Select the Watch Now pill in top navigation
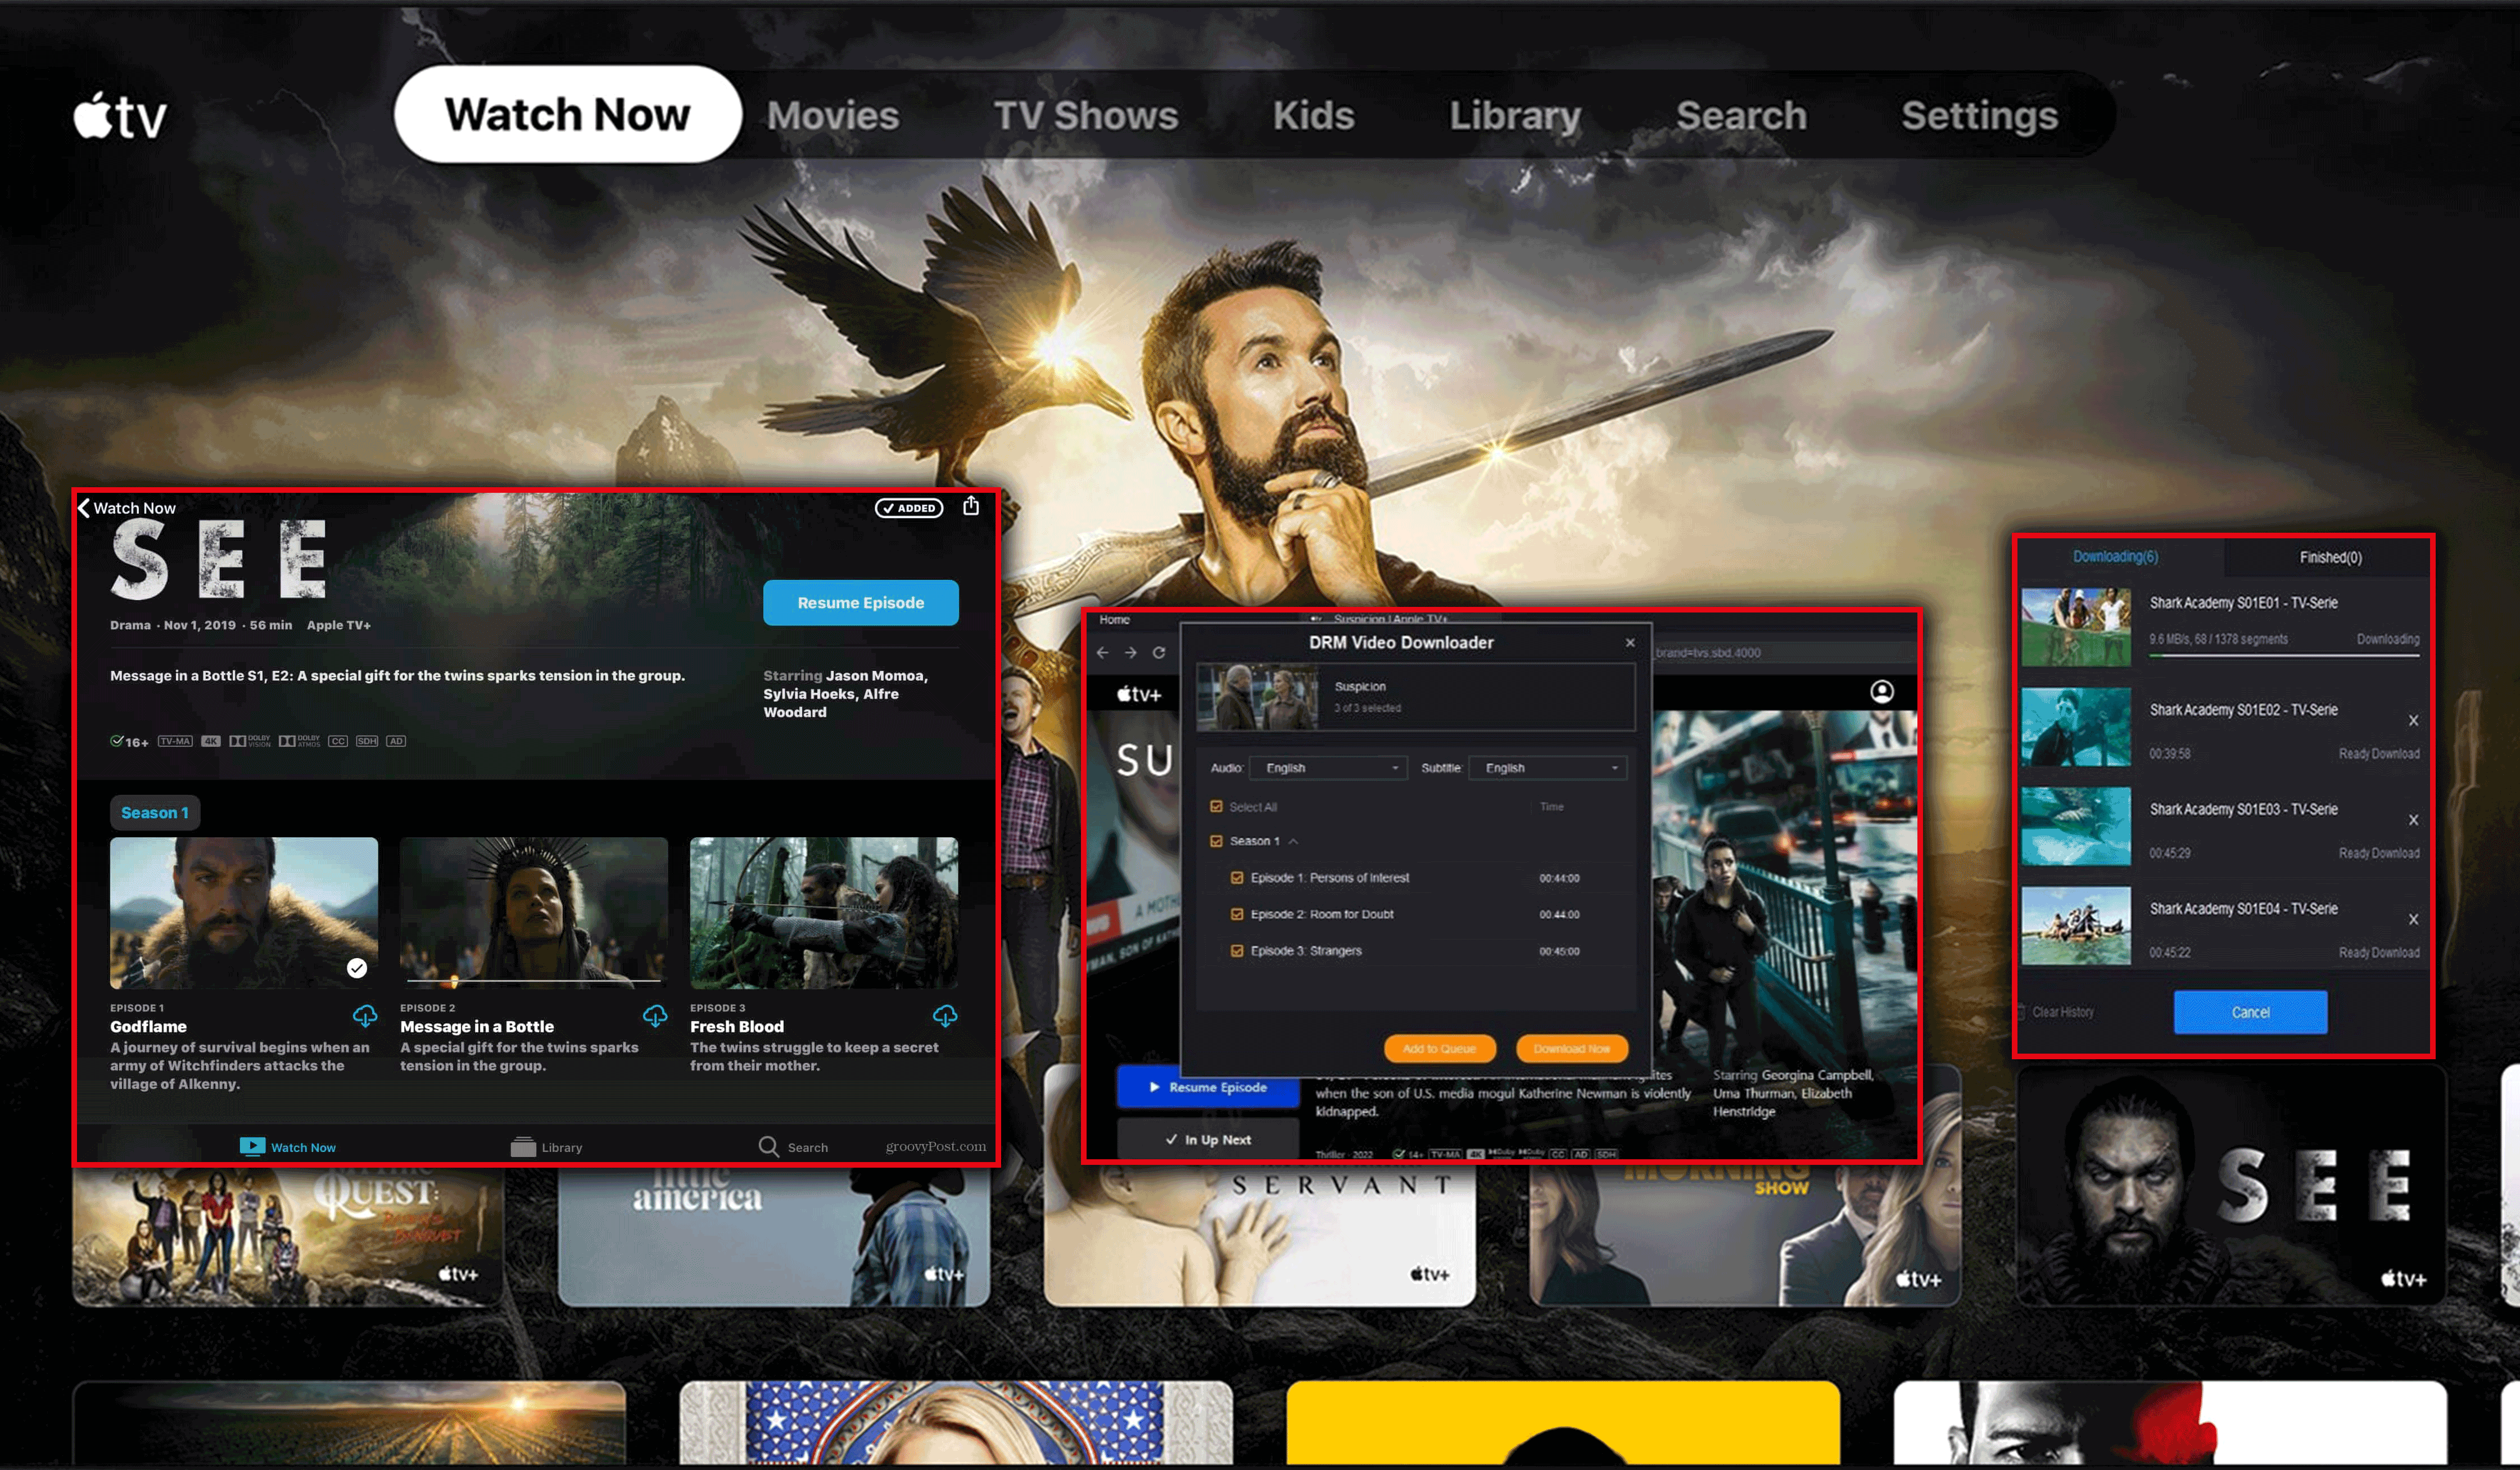The height and width of the screenshot is (1470, 2520). pyautogui.click(x=567, y=114)
